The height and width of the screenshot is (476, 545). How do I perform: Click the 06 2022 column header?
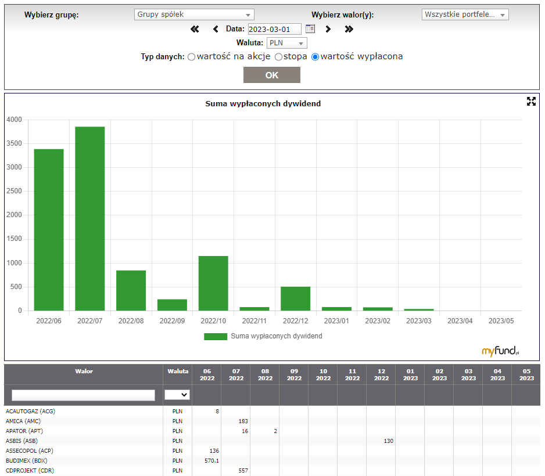coord(207,374)
